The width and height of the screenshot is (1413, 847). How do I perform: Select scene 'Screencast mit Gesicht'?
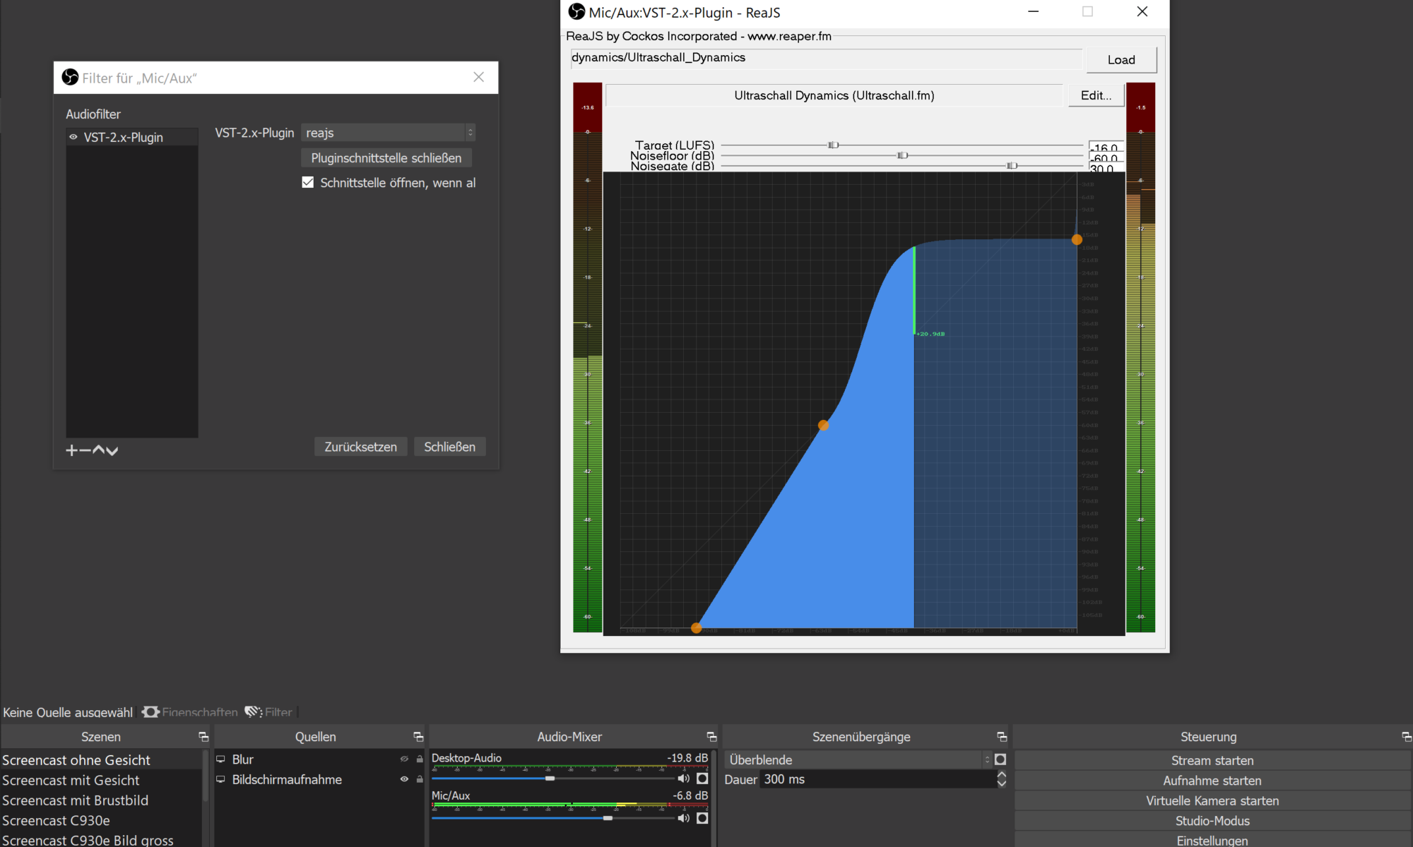coord(101,780)
